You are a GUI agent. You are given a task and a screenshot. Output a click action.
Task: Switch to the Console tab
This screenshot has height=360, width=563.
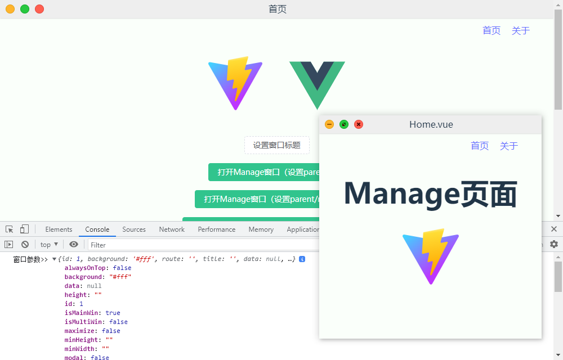pos(97,229)
